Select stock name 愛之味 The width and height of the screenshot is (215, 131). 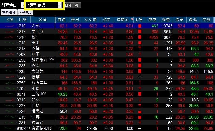(38, 31)
